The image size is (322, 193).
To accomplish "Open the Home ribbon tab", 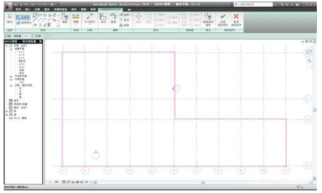I will (18, 9).
